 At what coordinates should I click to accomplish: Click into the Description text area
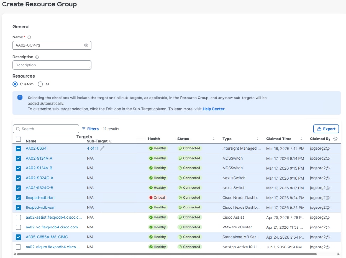[52, 65]
